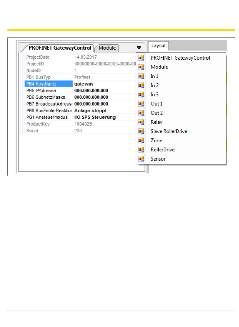
Task: Click the Profinet bus type value
Action: (x=82, y=77)
